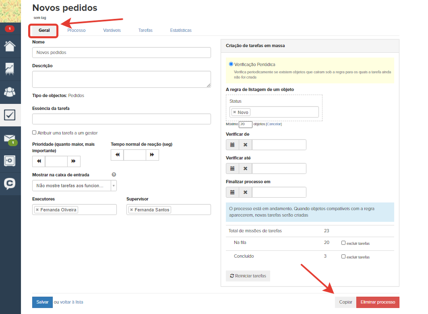Decrease the normal reaction time value
Image resolution: width=428 pixels, height=314 pixels.
pos(118,155)
